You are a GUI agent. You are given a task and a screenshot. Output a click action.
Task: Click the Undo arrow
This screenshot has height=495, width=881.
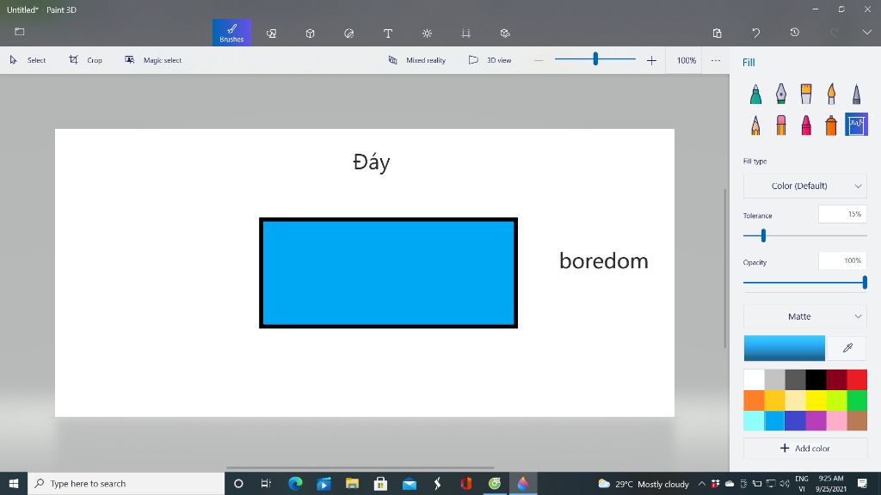coord(755,34)
